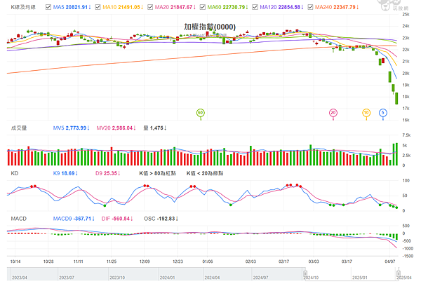Image resolution: width=421 pixels, height=286 pixels.
Task: Click the DIF value -560.54
Action: pyautogui.click(x=121, y=219)
